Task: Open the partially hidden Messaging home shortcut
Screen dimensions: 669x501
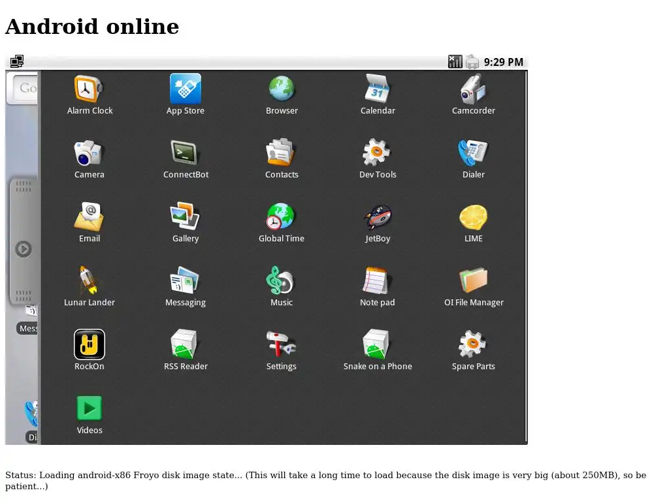Action: click(29, 320)
